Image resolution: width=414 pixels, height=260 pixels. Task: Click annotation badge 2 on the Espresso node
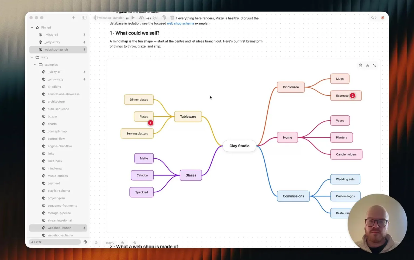coord(353,96)
